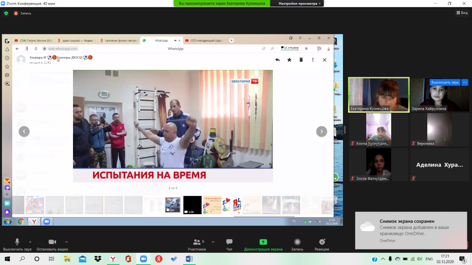Click the Windows taskbar search icon
Screen dimensions: 472x265
click(22, 259)
